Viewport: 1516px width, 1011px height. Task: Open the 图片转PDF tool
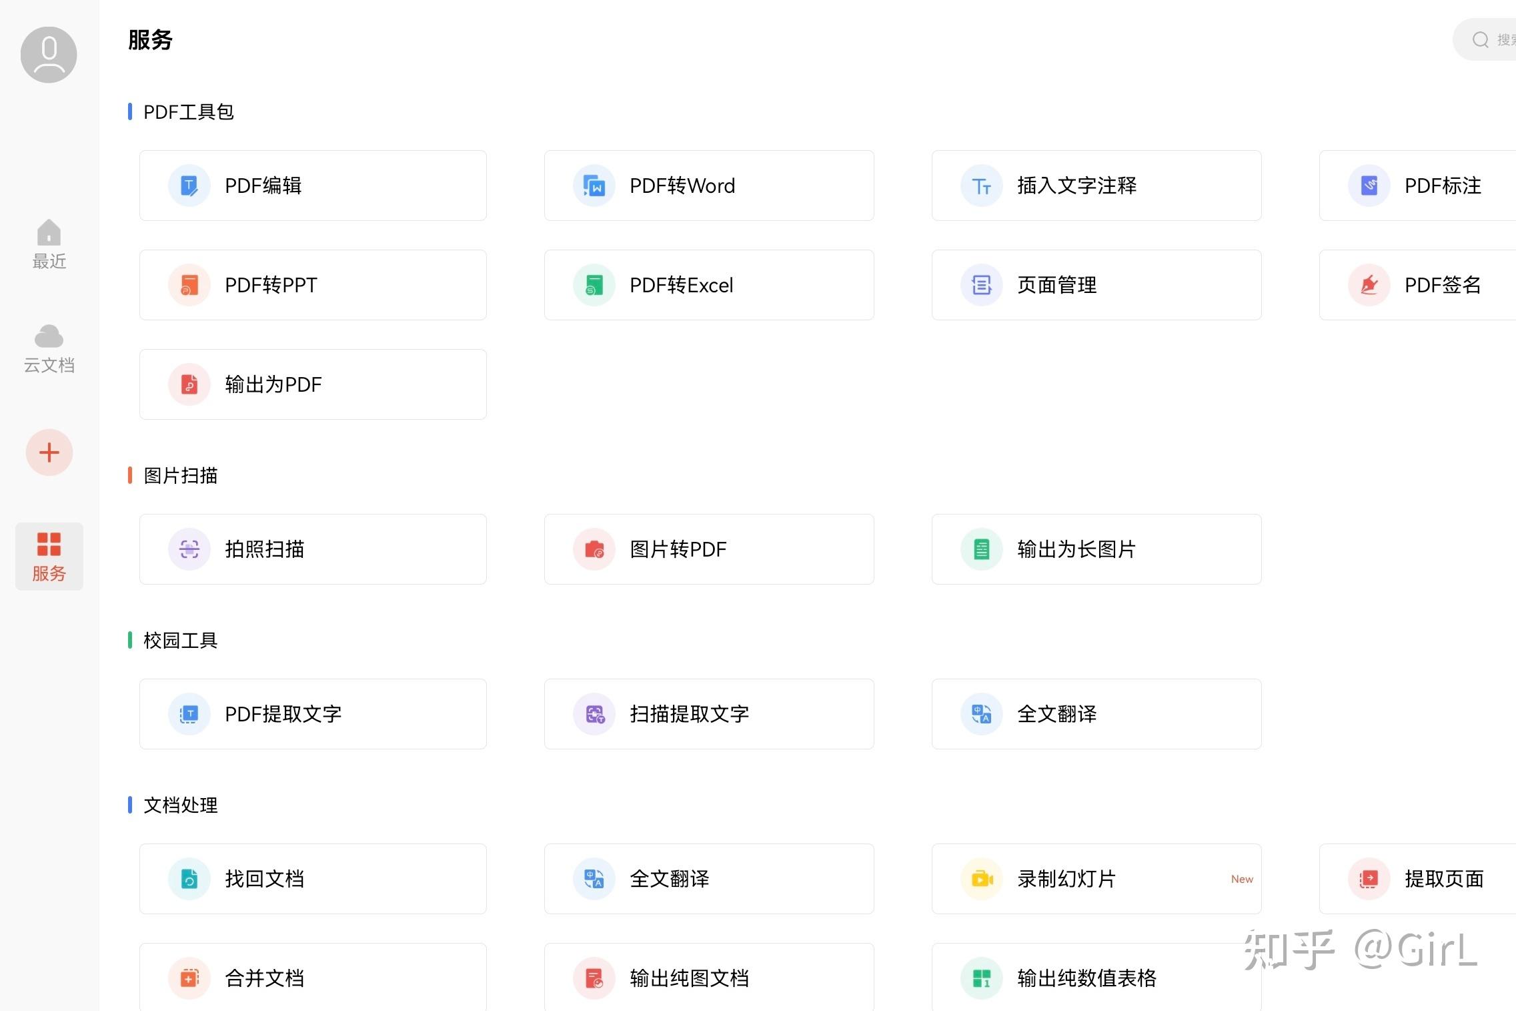coord(708,549)
